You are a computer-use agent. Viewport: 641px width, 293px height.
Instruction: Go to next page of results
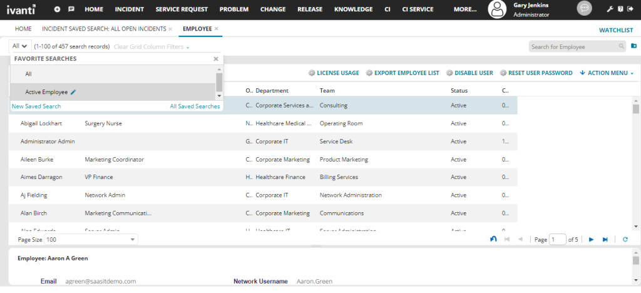coord(591,240)
